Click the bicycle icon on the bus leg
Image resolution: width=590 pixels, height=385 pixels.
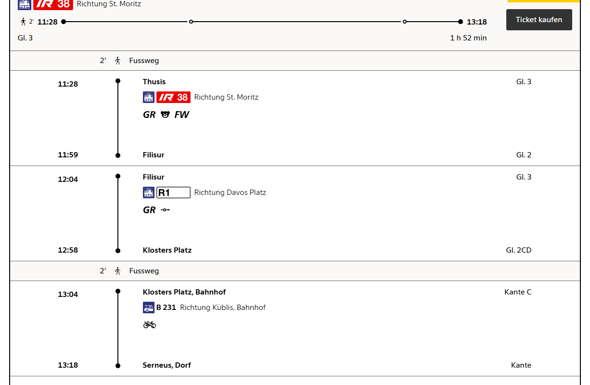coord(150,325)
